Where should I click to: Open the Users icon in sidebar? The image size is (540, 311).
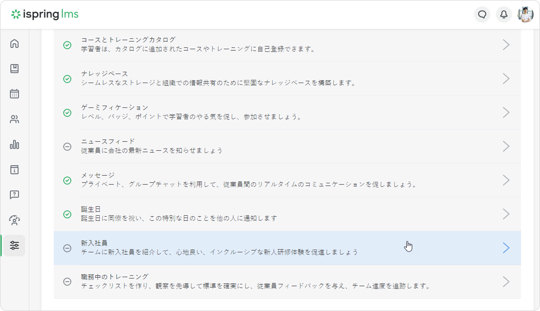(14, 120)
